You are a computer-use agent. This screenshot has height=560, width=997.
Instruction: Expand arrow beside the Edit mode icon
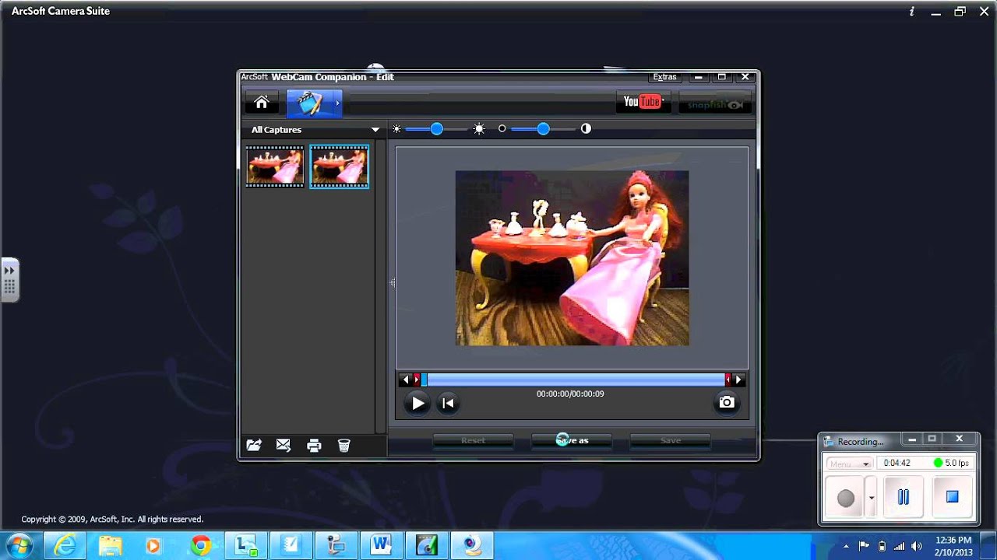[337, 103]
